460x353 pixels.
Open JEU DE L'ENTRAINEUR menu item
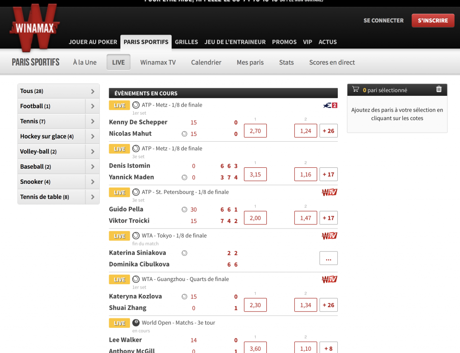[235, 42]
